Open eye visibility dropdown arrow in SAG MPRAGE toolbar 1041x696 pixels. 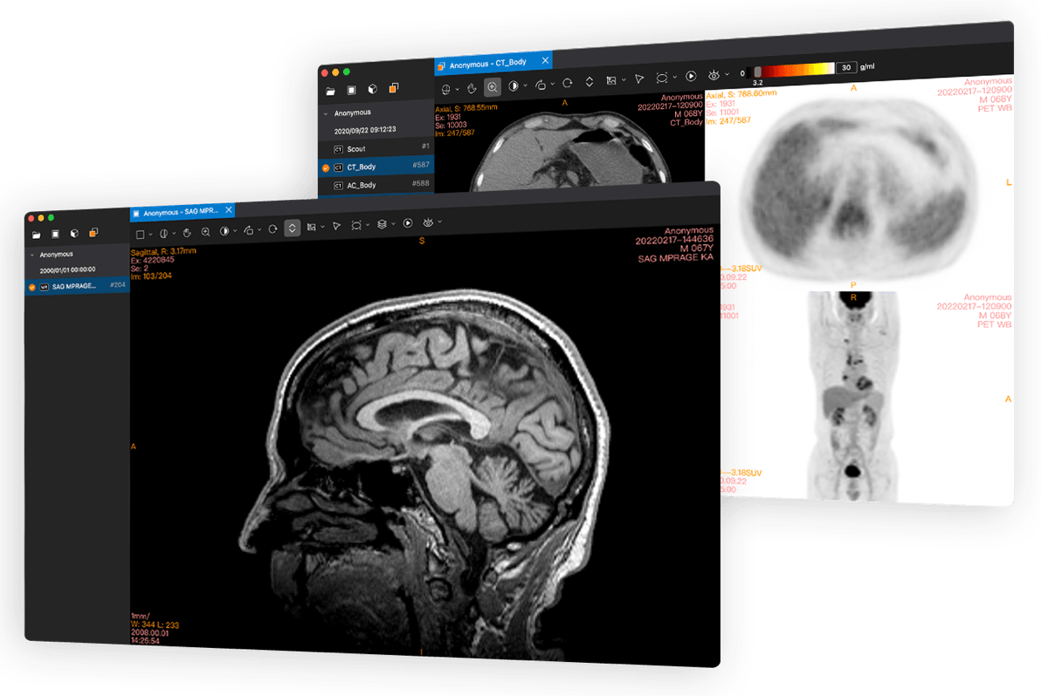coord(439,222)
